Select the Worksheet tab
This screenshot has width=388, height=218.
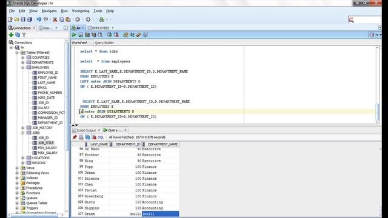point(79,42)
